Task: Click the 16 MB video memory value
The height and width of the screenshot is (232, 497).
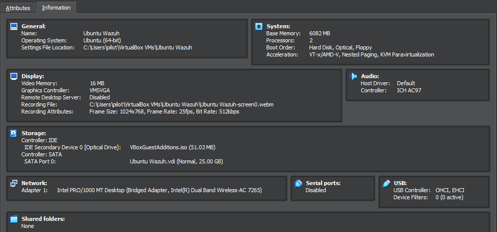Action: pyautogui.click(x=97, y=83)
